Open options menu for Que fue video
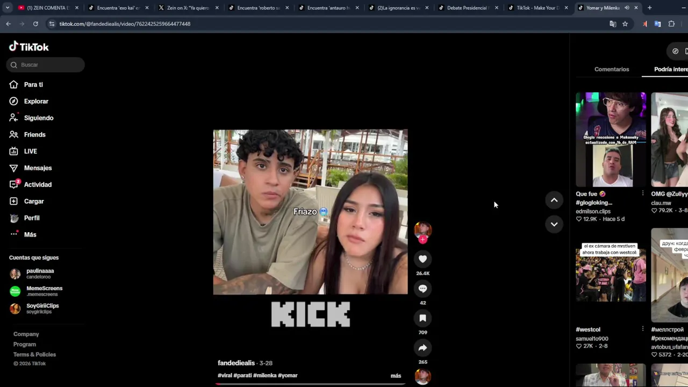 [642, 193]
